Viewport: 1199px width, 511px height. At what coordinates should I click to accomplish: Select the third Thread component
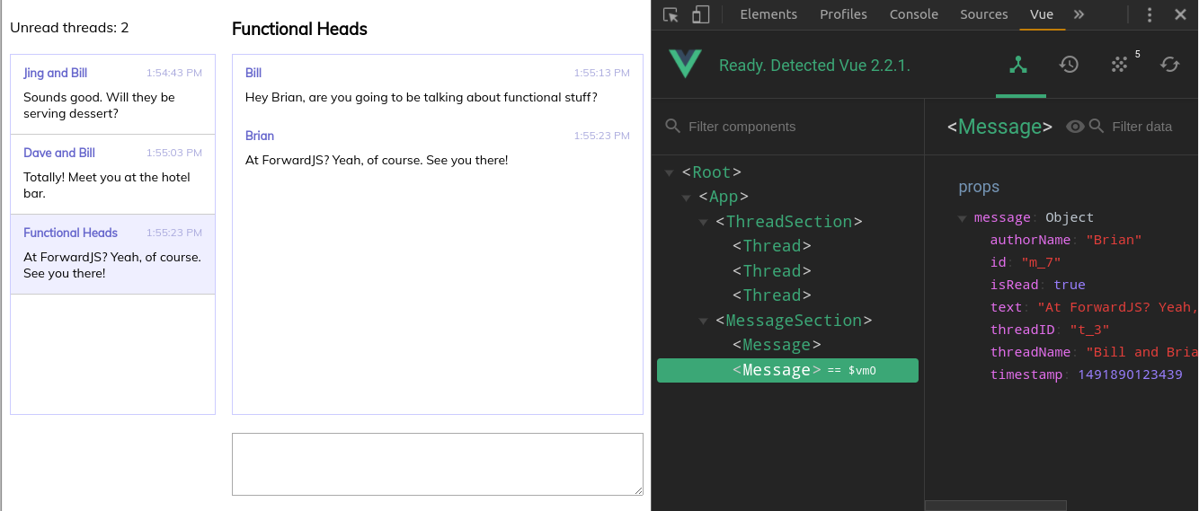772,295
